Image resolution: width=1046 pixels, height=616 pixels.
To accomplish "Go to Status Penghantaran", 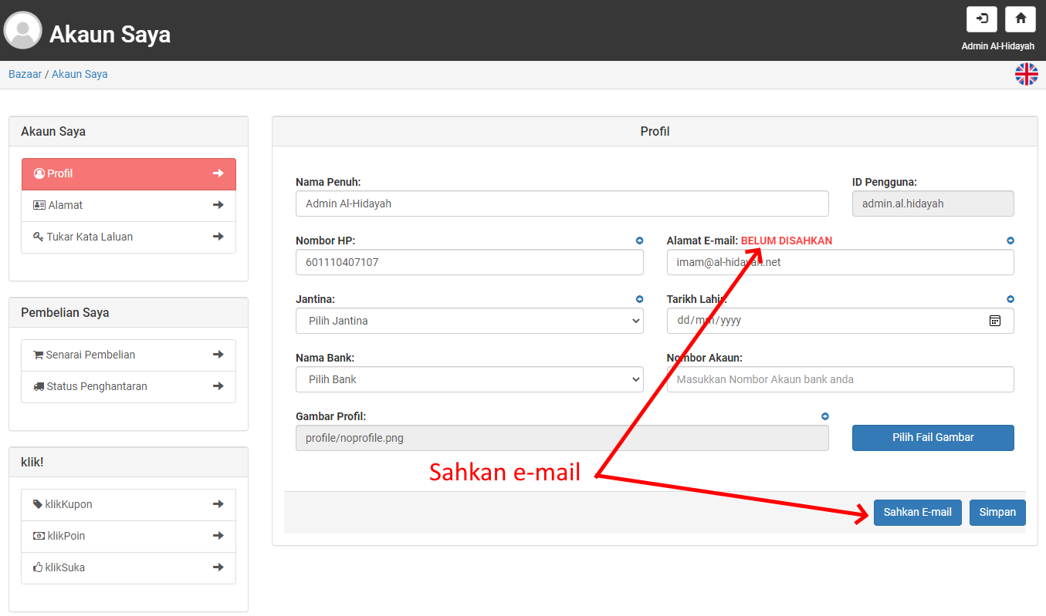I will point(128,386).
